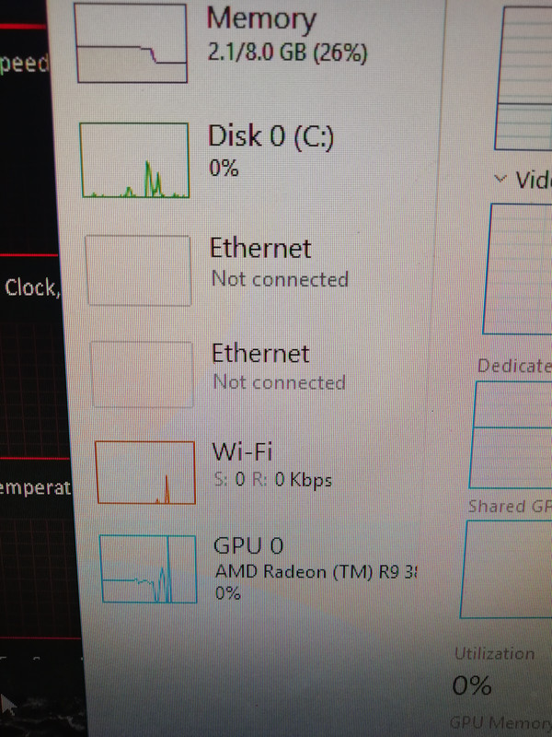Select the Memory usage graph thumbnail

click(x=131, y=43)
